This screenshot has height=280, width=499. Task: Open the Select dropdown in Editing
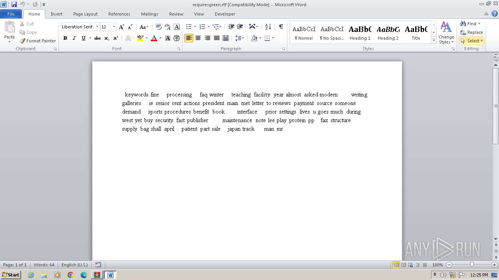coord(472,41)
